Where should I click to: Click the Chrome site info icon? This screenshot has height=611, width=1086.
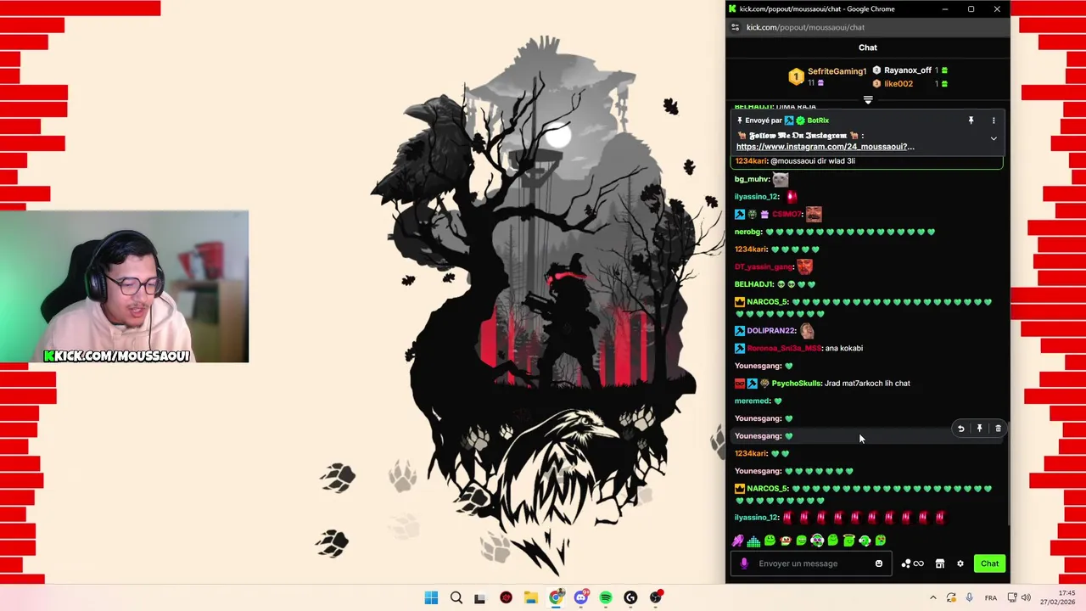click(735, 27)
